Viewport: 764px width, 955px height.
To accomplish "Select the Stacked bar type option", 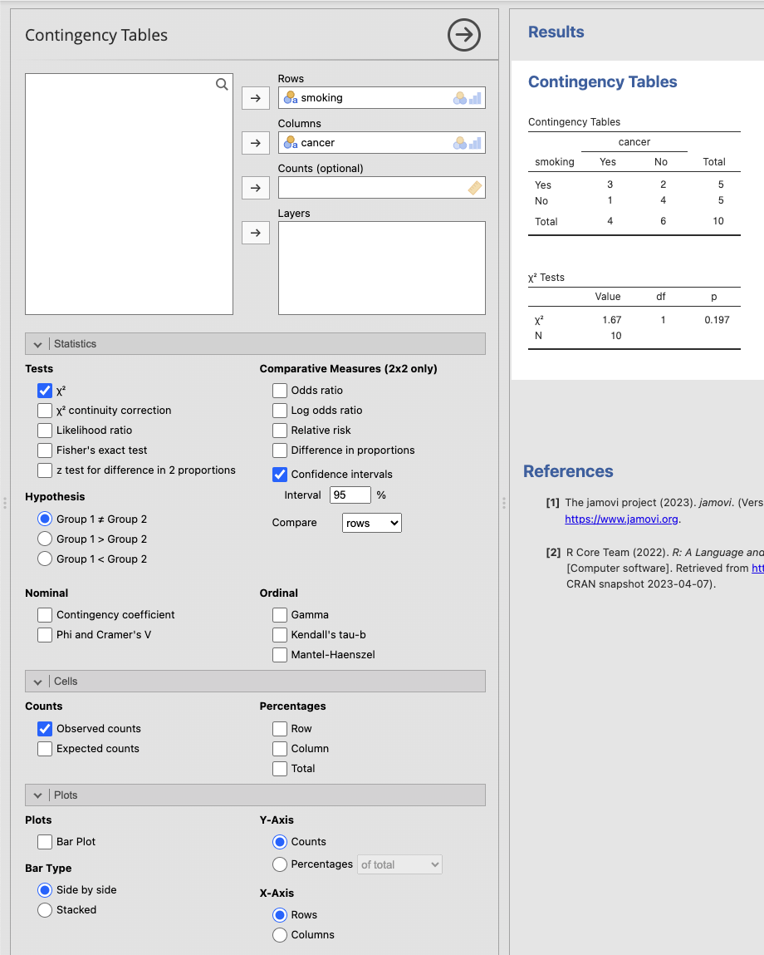I will (x=45, y=910).
